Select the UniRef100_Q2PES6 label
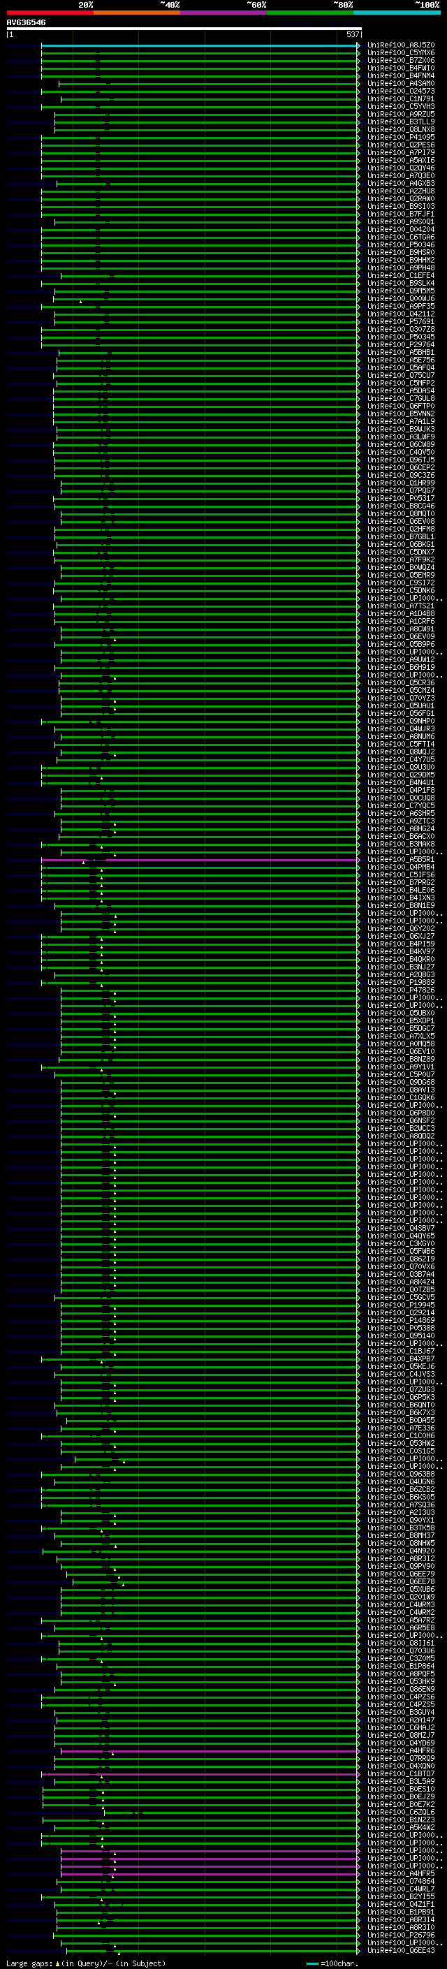Screen dimensions: 447x1969 [401, 145]
